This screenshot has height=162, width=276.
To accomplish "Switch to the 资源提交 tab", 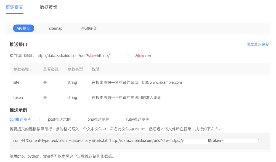I will point(15,7).
